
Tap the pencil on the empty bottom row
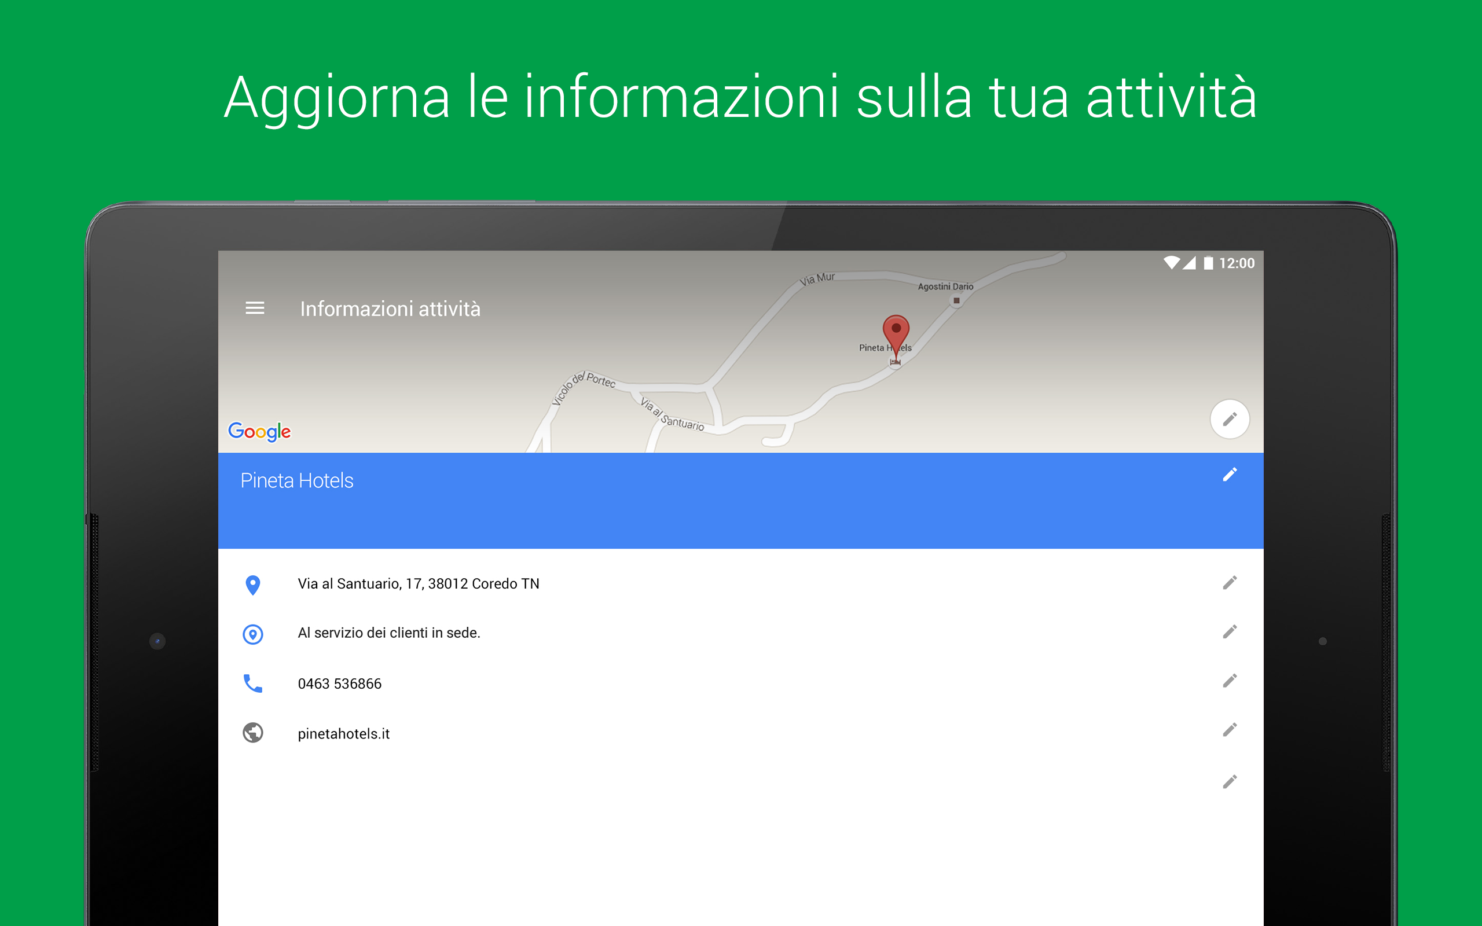click(x=1230, y=781)
